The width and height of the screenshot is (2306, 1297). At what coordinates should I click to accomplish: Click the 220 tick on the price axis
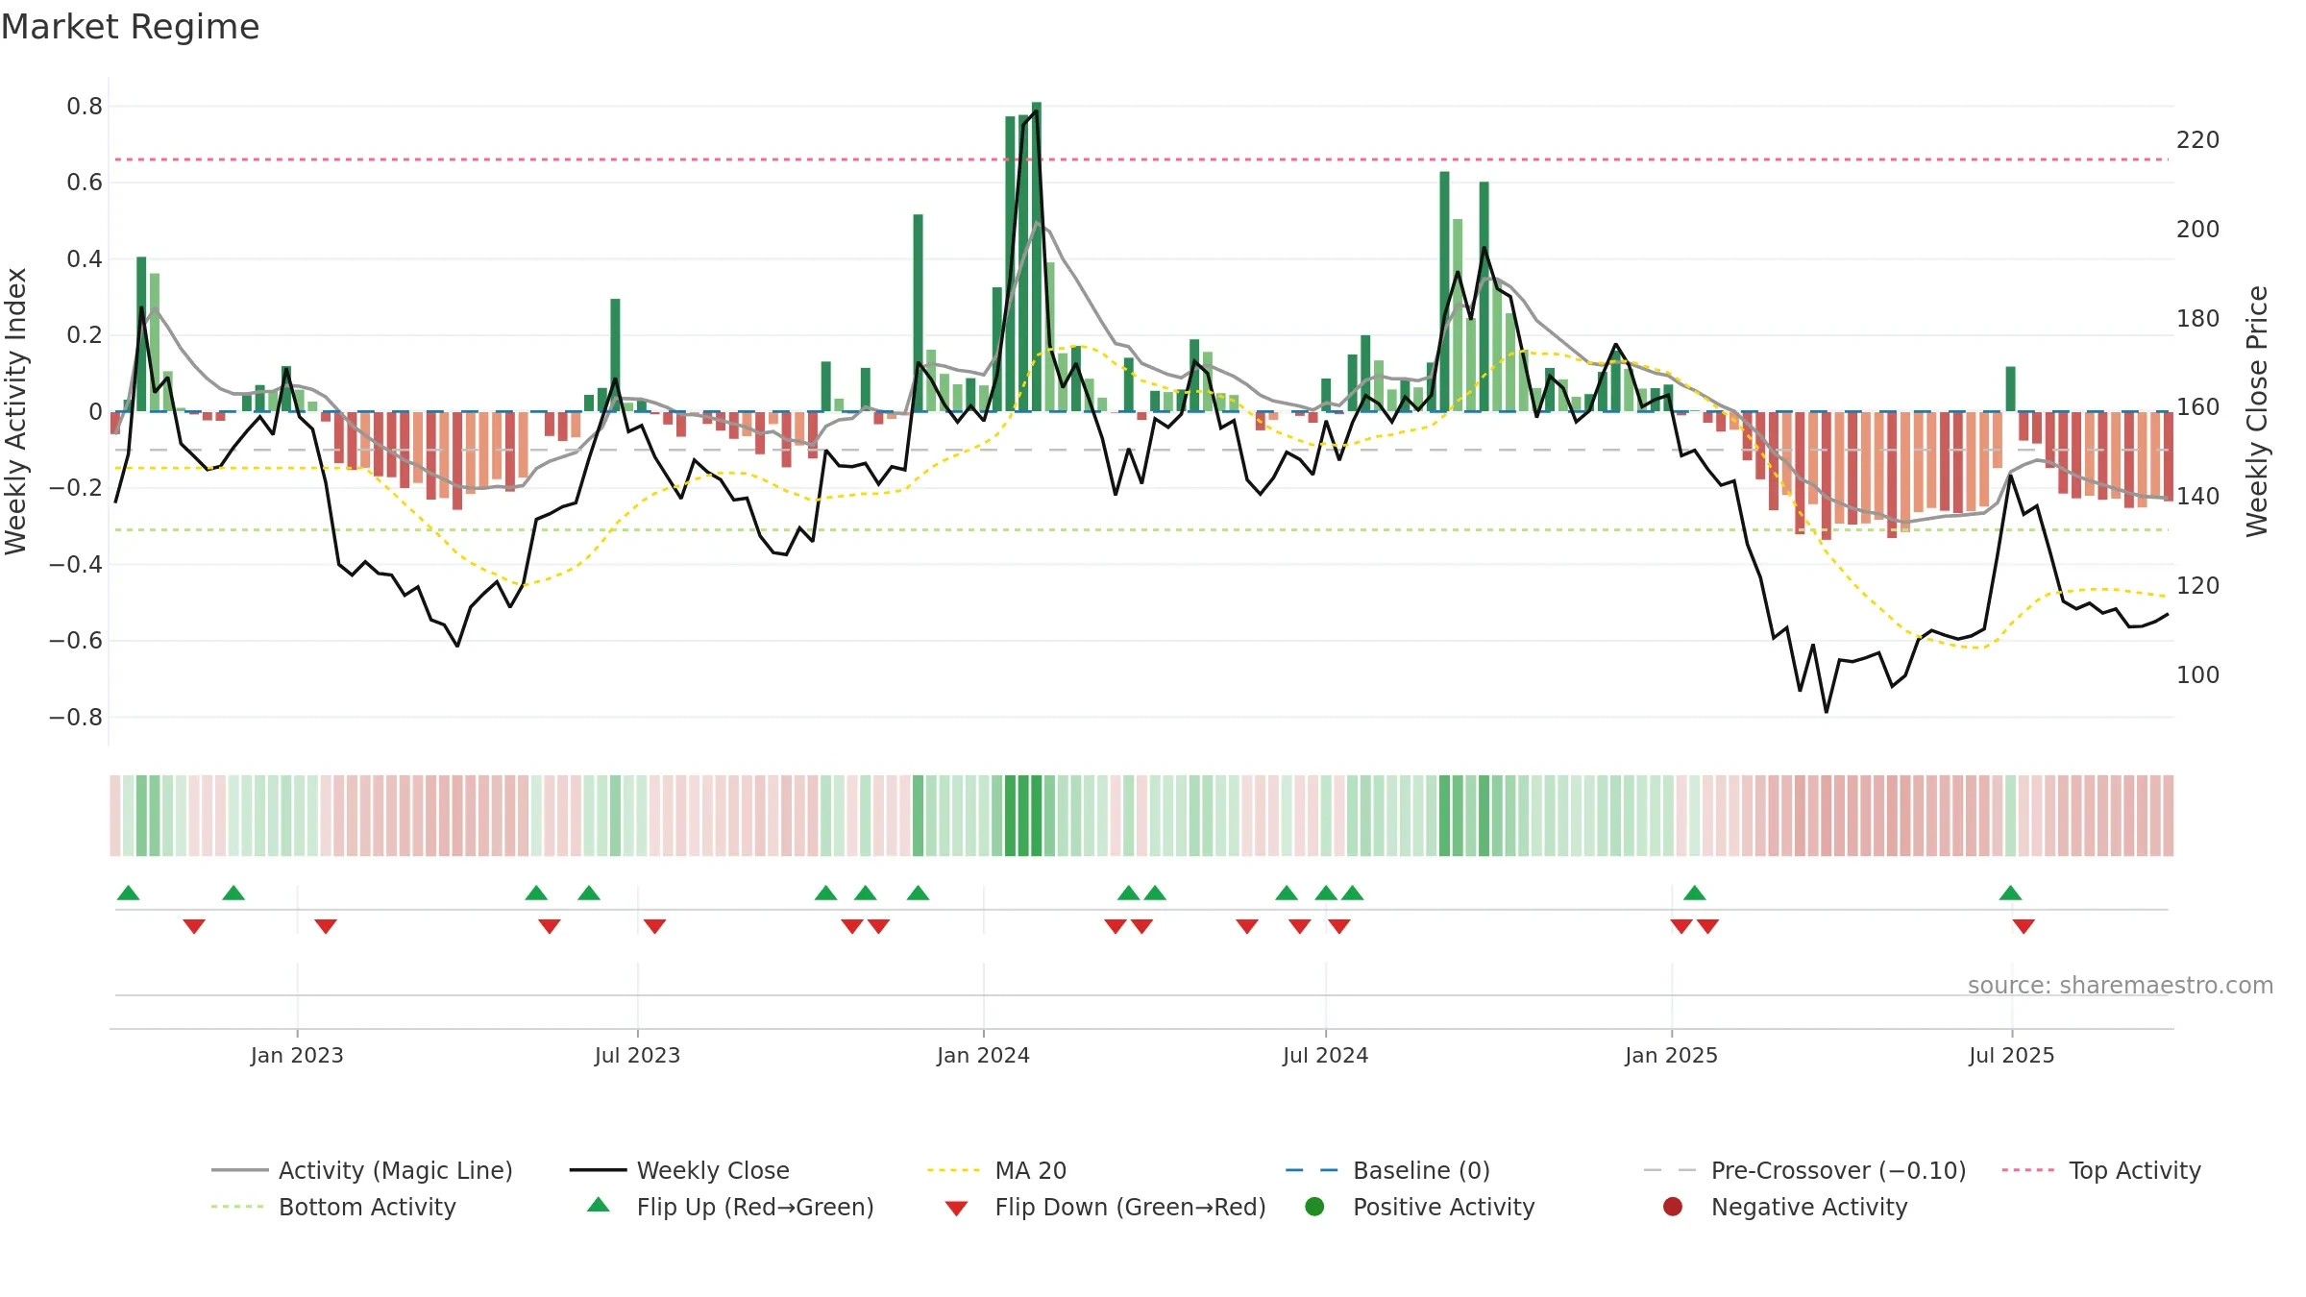click(2198, 140)
